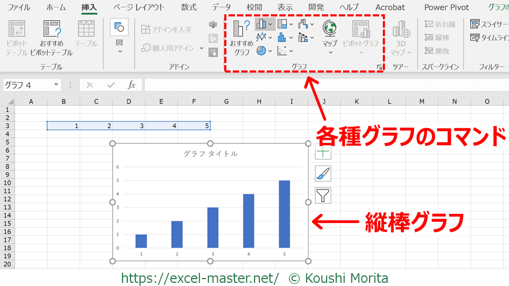Click the statistics histogram chart icon
The image size is (509, 286).
tap(282, 37)
